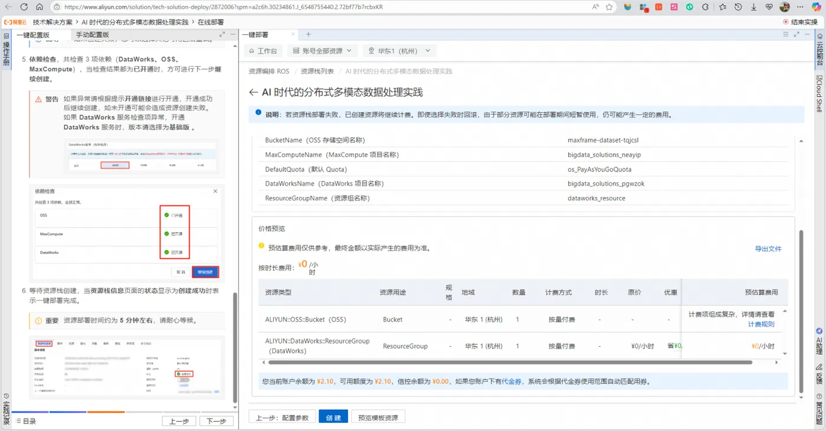Viewport: 826px width, 431px height.
Task: Open 常见问题 FAQ in right sidebar
Action: [x=820, y=408]
